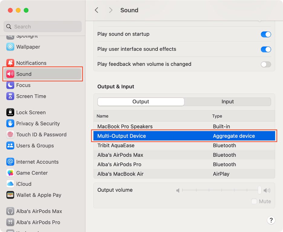Screen dimensions: 283x232
Task: Open Notifications in the sidebar
Action: [x=31, y=63]
